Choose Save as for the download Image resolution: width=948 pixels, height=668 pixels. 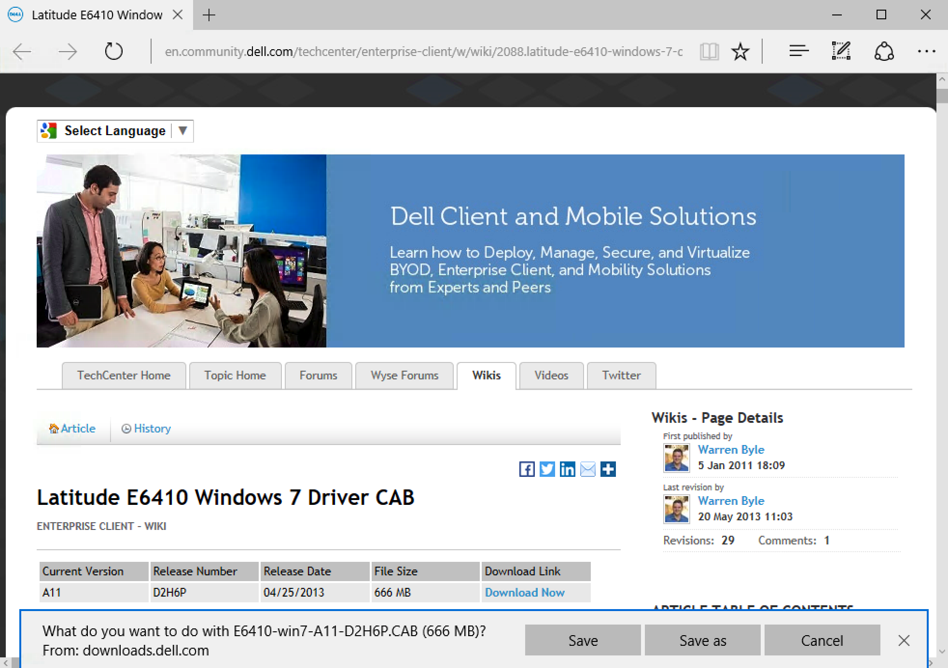[x=703, y=640]
